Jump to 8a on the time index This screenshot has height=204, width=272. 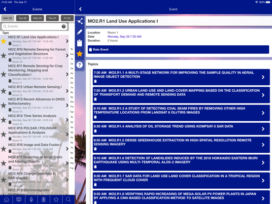[71, 92]
